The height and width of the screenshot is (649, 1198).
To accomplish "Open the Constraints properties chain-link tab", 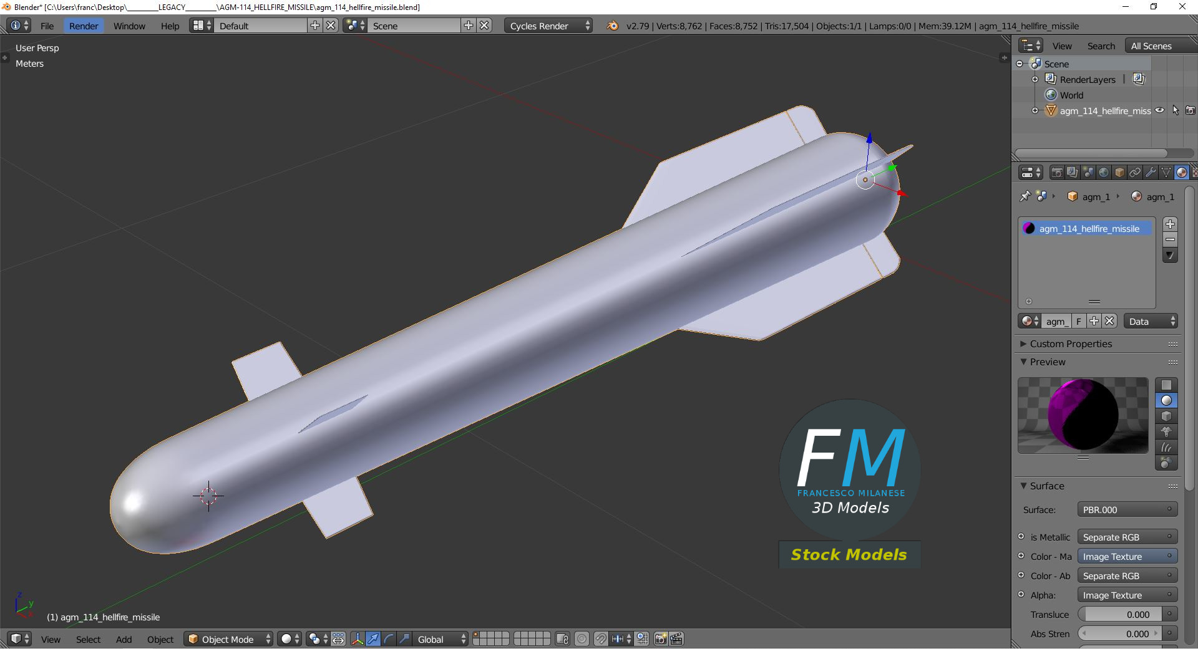I will click(x=1135, y=173).
